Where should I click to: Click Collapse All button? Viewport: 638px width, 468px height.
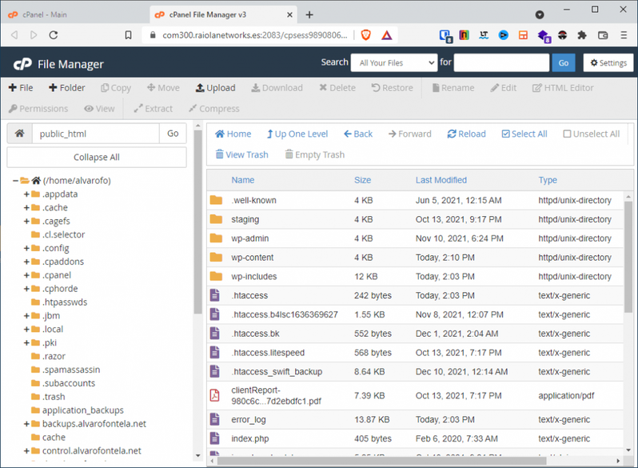point(97,158)
